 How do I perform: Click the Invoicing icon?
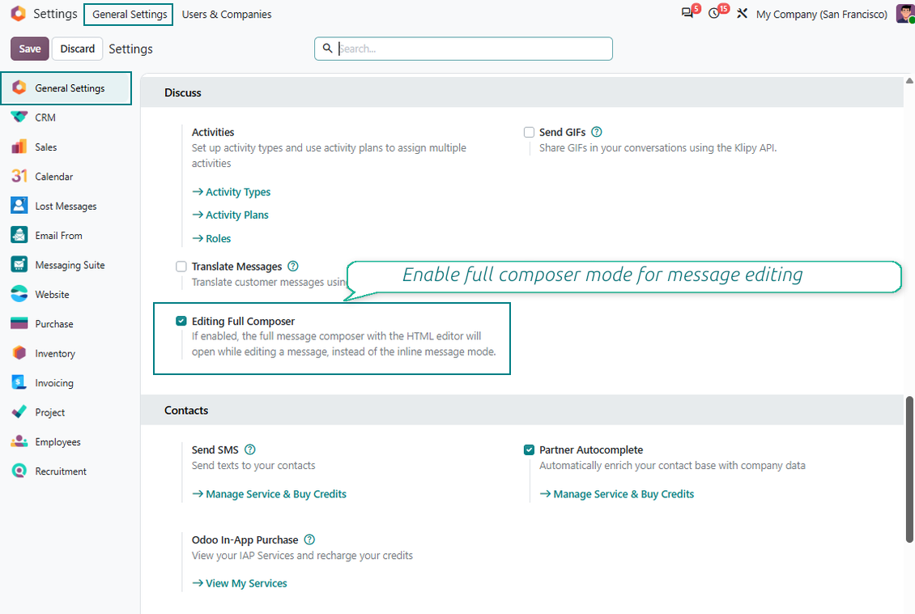point(19,382)
